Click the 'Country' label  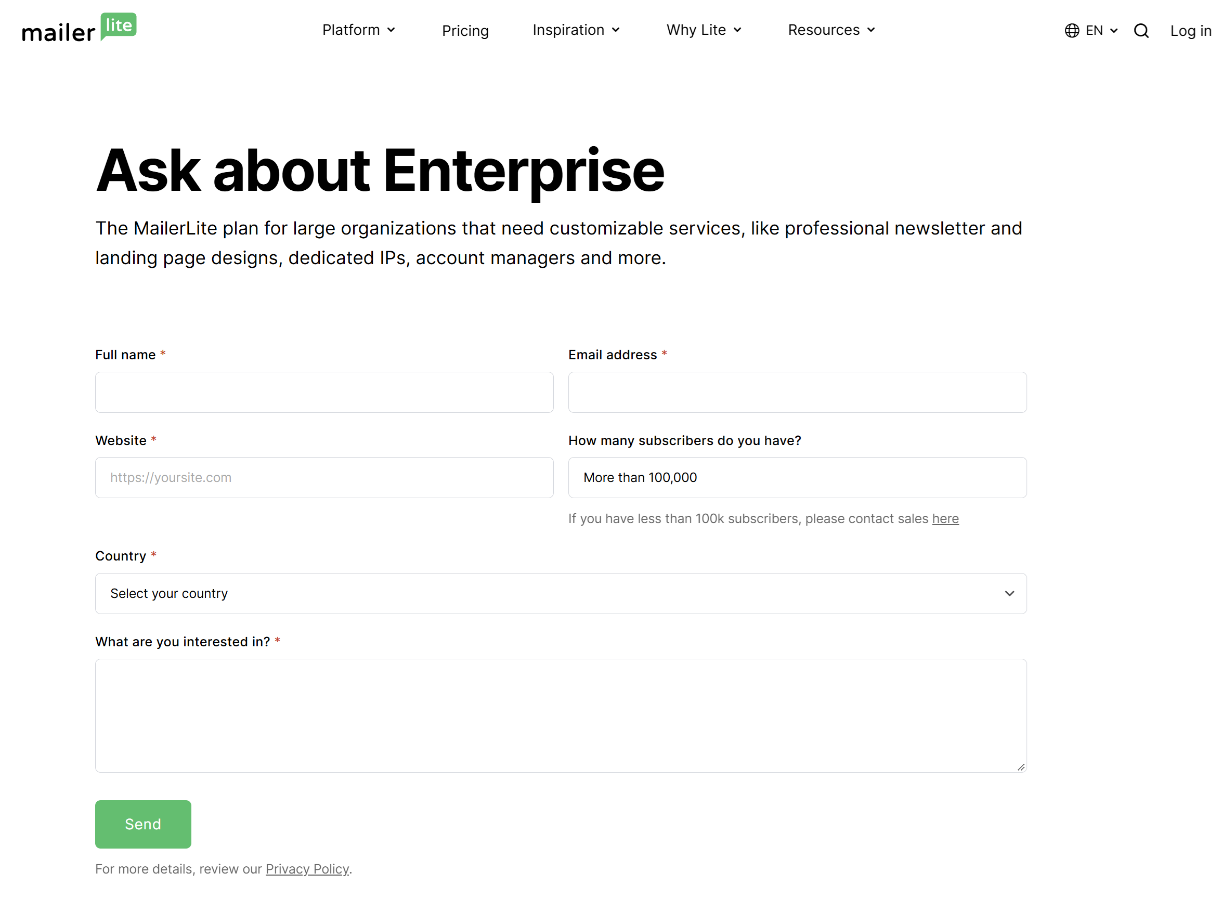(121, 556)
